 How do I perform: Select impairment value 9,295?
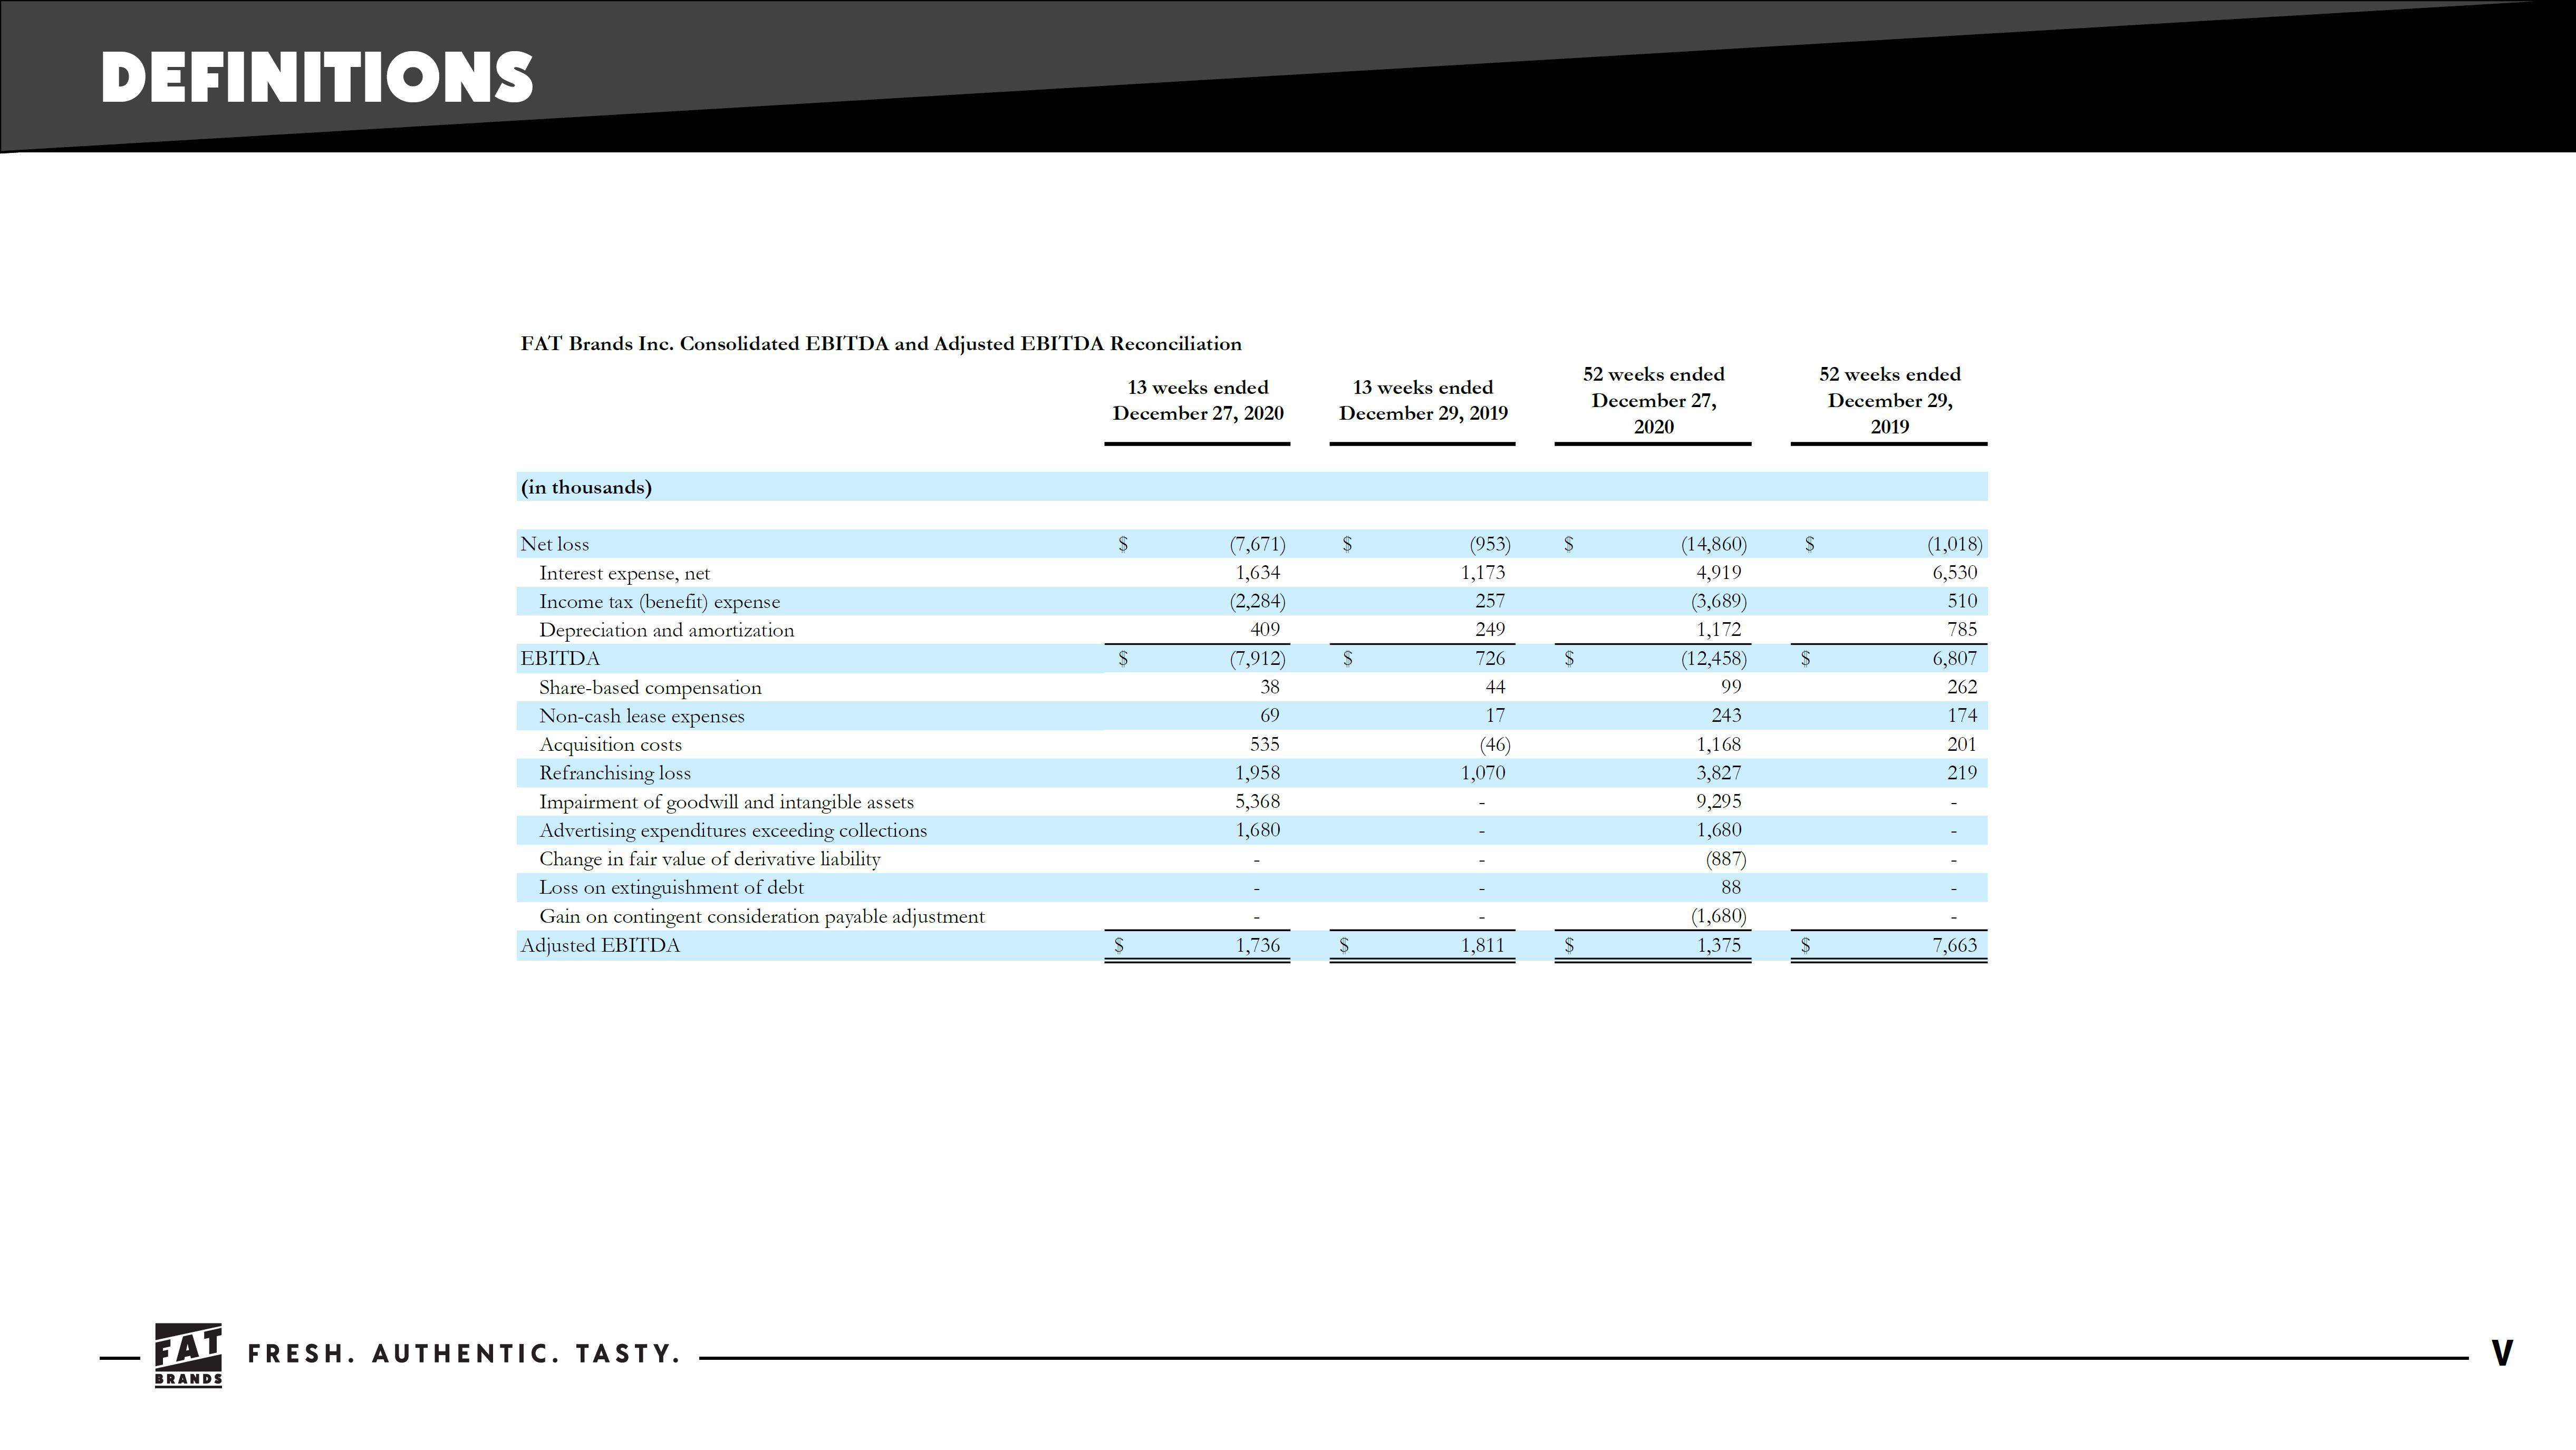(x=1718, y=801)
